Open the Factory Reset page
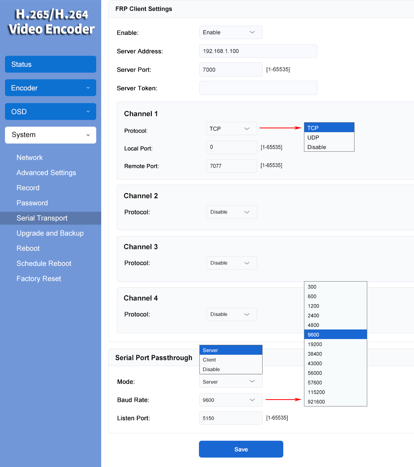 pos(39,279)
